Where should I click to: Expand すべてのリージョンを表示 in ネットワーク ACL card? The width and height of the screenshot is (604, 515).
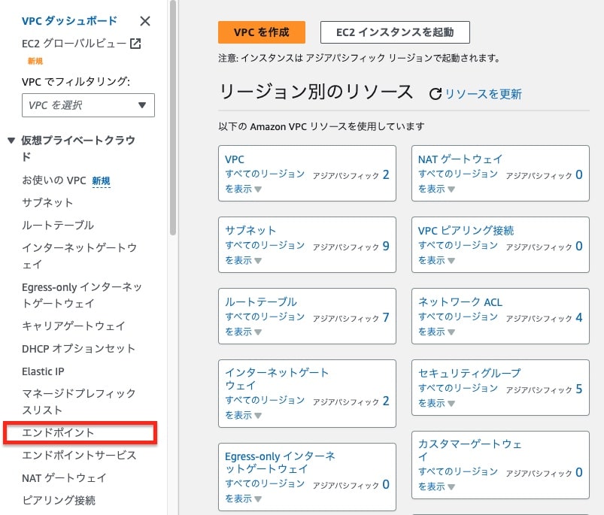(x=458, y=324)
